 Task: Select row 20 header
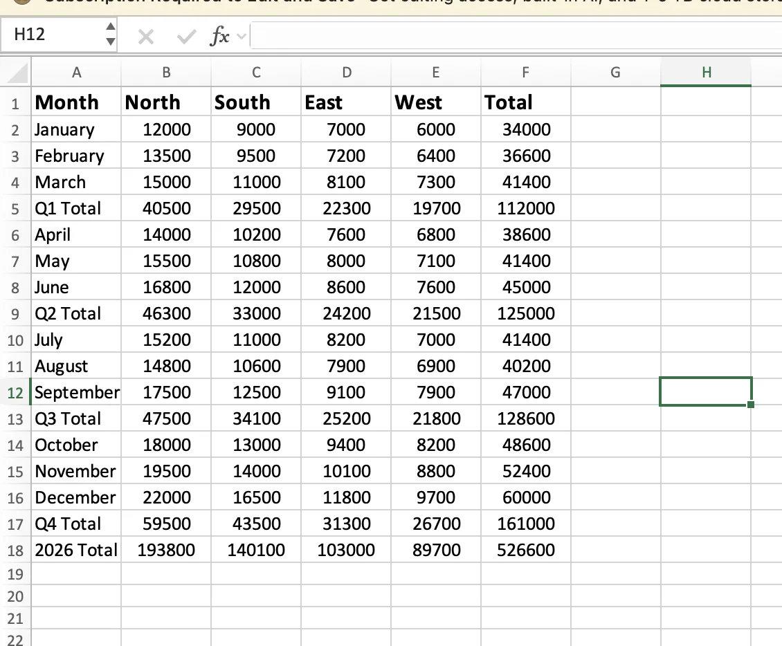point(15,596)
